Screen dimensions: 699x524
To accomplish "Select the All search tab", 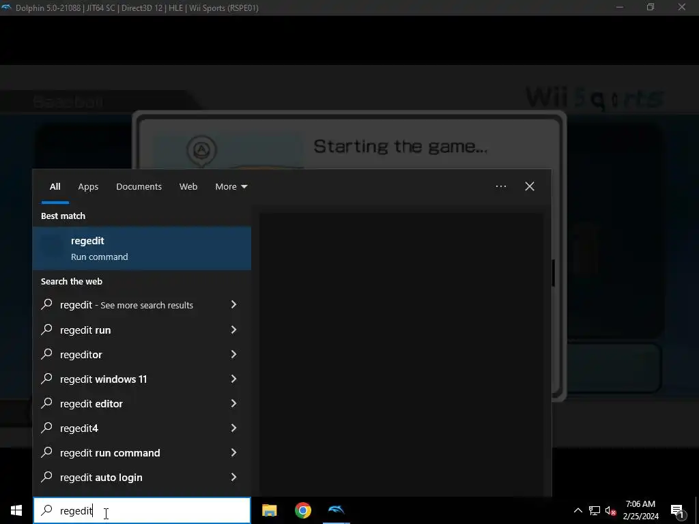I will [x=55, y=187].
